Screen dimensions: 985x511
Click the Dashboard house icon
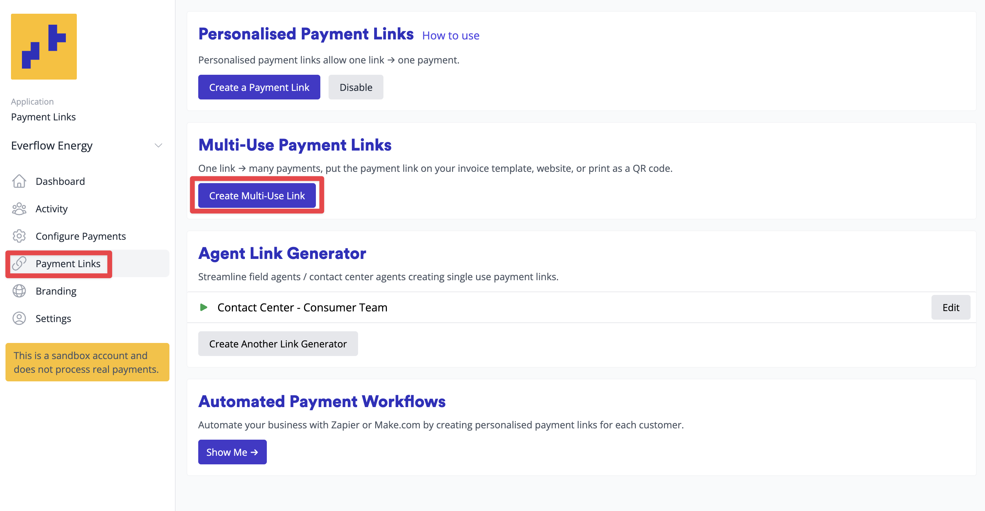pos(19,181)
